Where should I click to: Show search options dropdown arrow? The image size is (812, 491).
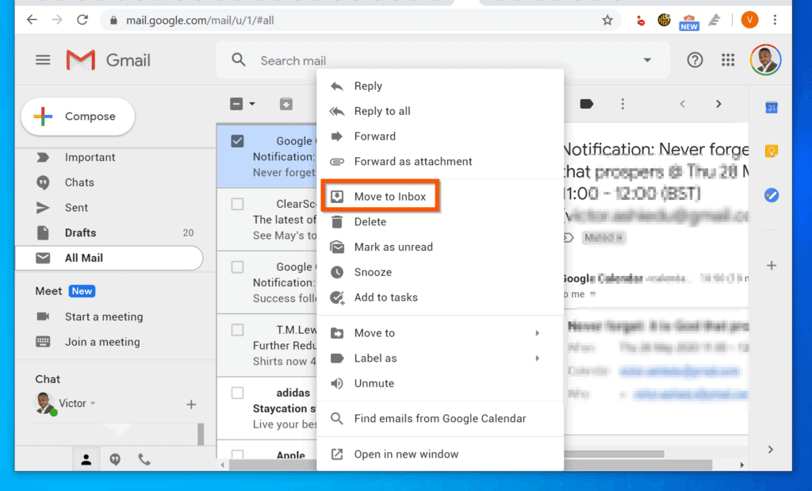click(x=647, y=60)
